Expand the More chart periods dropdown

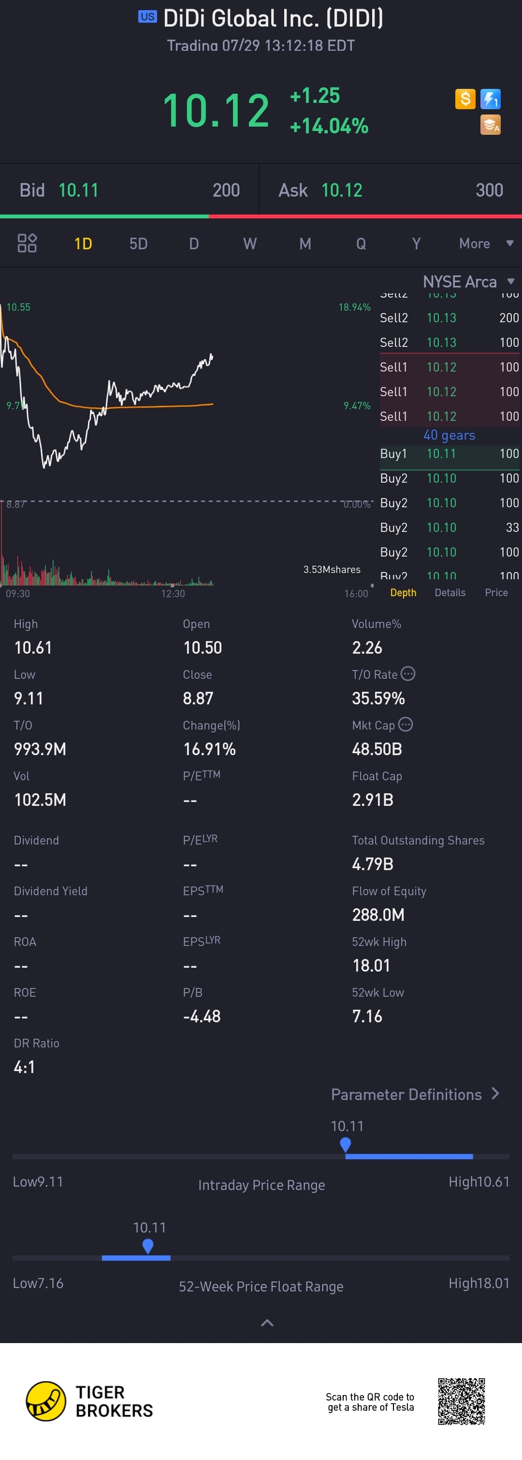(x=486, y=243)
